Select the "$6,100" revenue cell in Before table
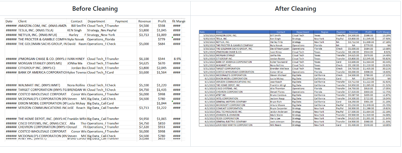 point(144,59)
